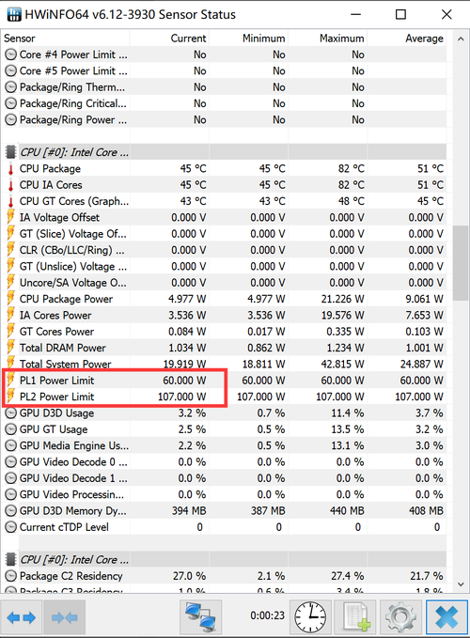Viewport: 470px width, 638px height.
Task: Click the GPU GT Usage gauge icon
Action: pos(10,429)
